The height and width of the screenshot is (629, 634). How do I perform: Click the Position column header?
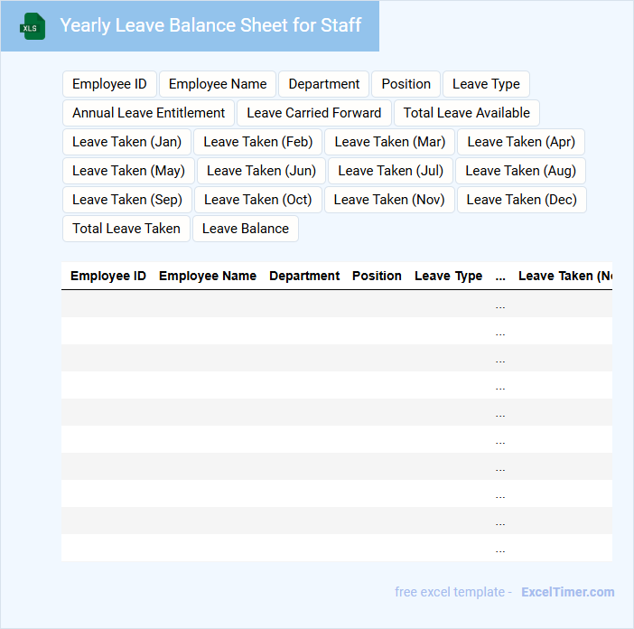[x=377, y=276]
